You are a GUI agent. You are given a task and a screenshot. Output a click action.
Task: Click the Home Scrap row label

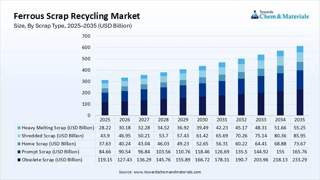point(49,144)
